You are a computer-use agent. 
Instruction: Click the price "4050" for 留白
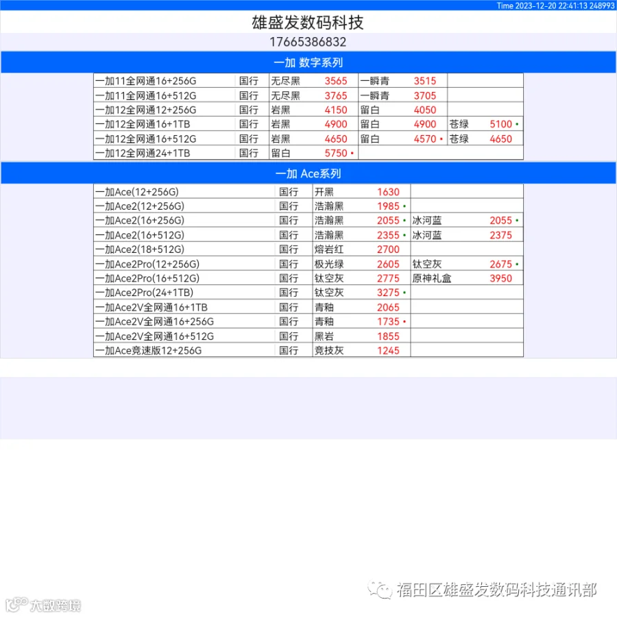click(425, 110)
